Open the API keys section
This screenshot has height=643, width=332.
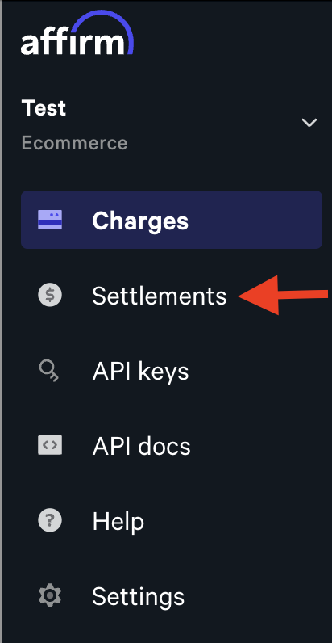click(140, 372)
